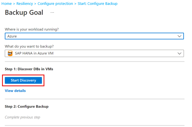
Task: Click the Step 1: Discover DBs heading
Action: 29,69
